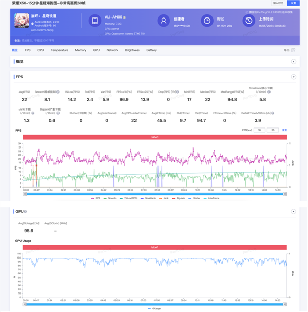Switch to the Temperature tab

point(59,50)
